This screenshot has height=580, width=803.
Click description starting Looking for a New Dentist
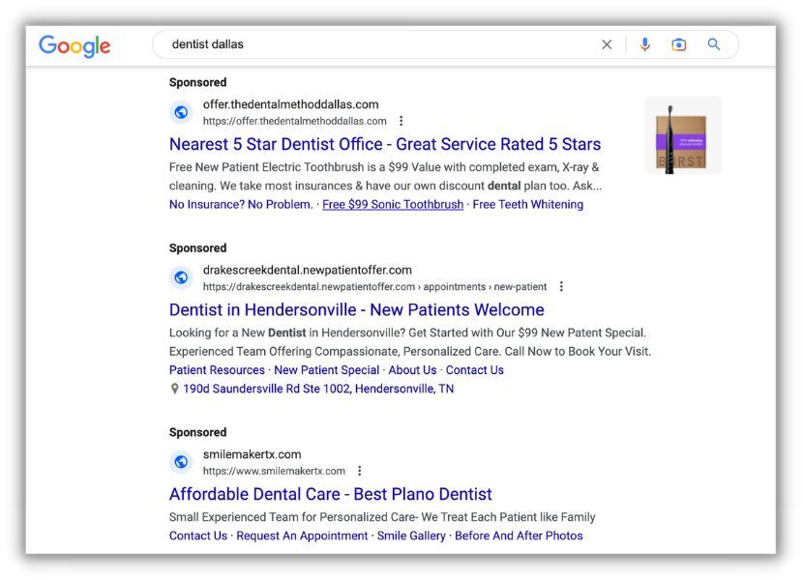(x=410, y=342)
